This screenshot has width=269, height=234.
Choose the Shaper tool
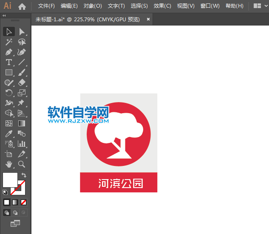pos(9,83)
